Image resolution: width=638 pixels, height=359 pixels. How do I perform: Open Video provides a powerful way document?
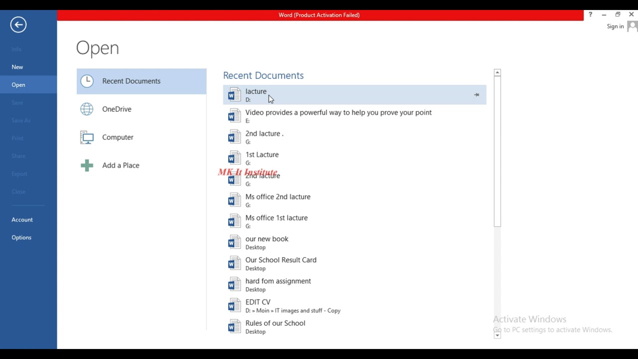(354, 116)
